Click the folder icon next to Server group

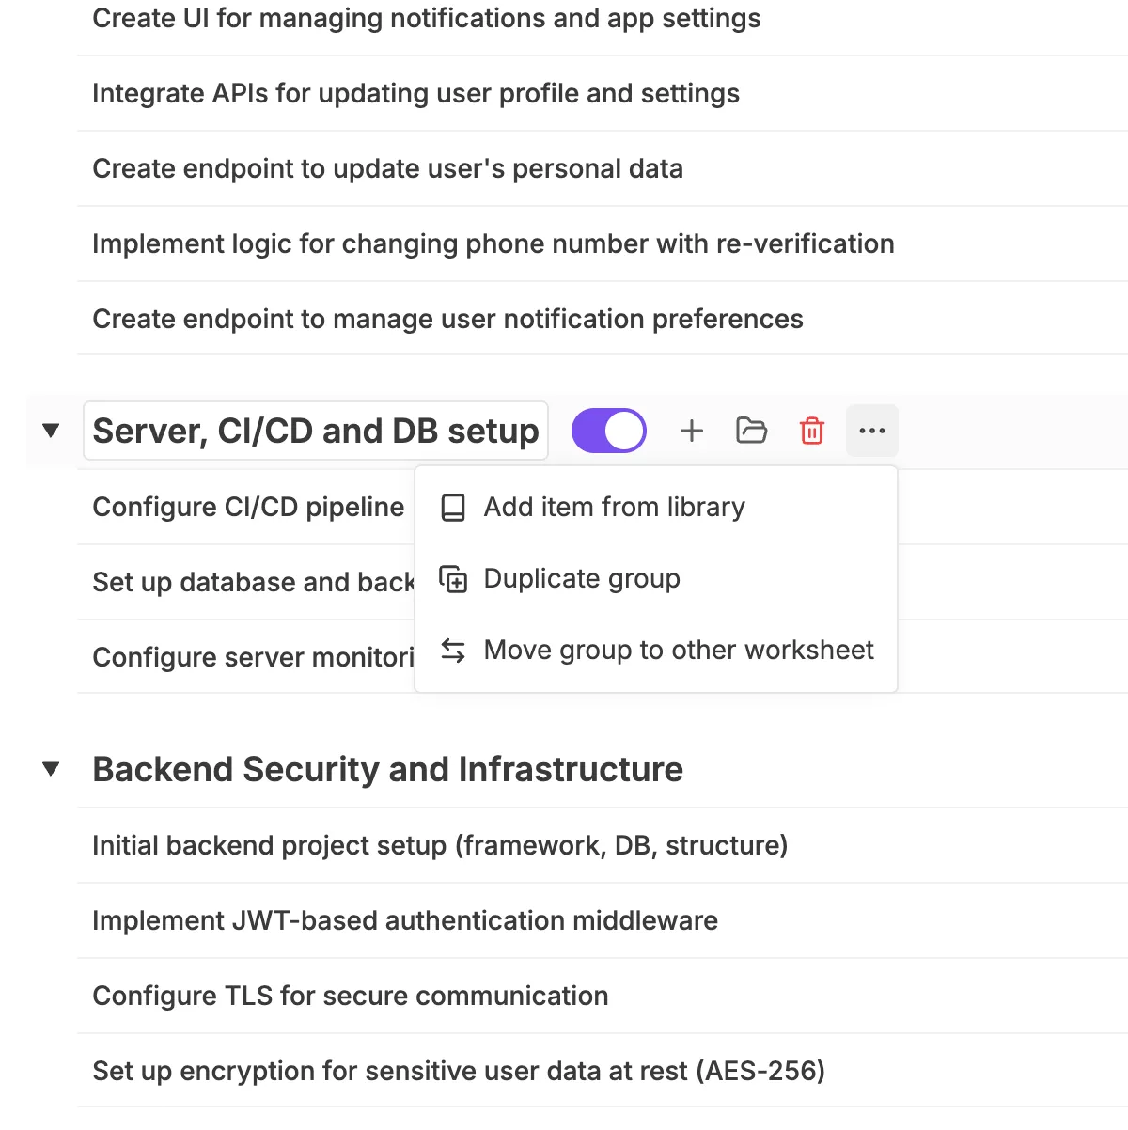tap(752, 431)
